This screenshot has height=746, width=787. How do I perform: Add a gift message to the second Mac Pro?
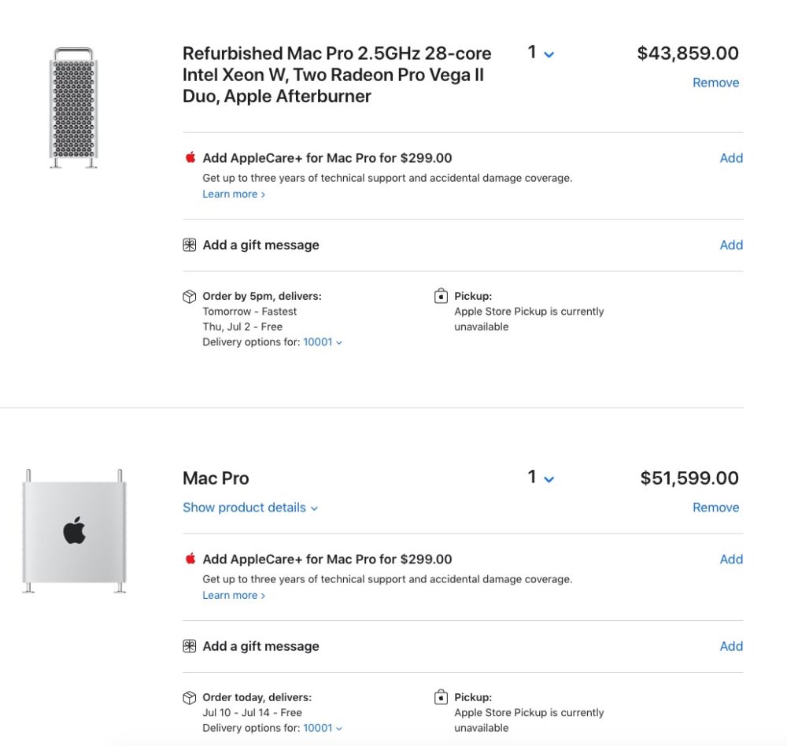click(731, 646)
